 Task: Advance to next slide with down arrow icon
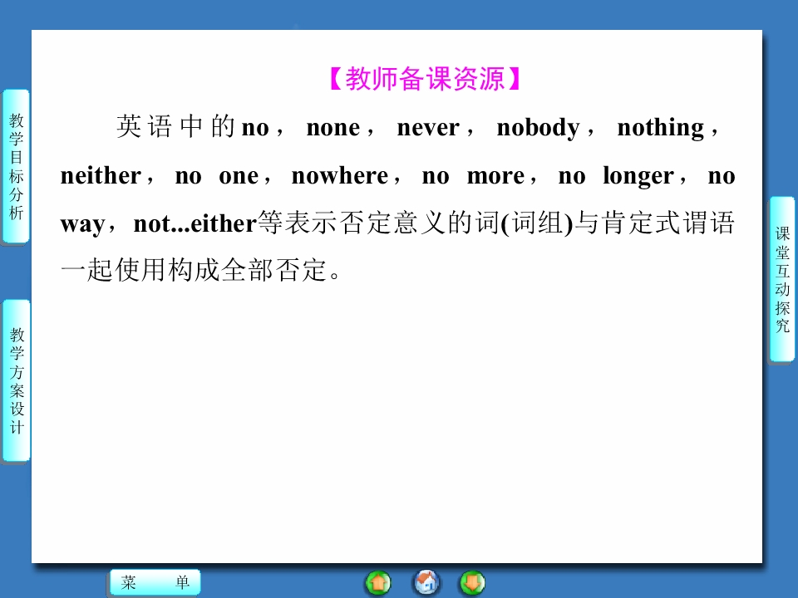472,583
